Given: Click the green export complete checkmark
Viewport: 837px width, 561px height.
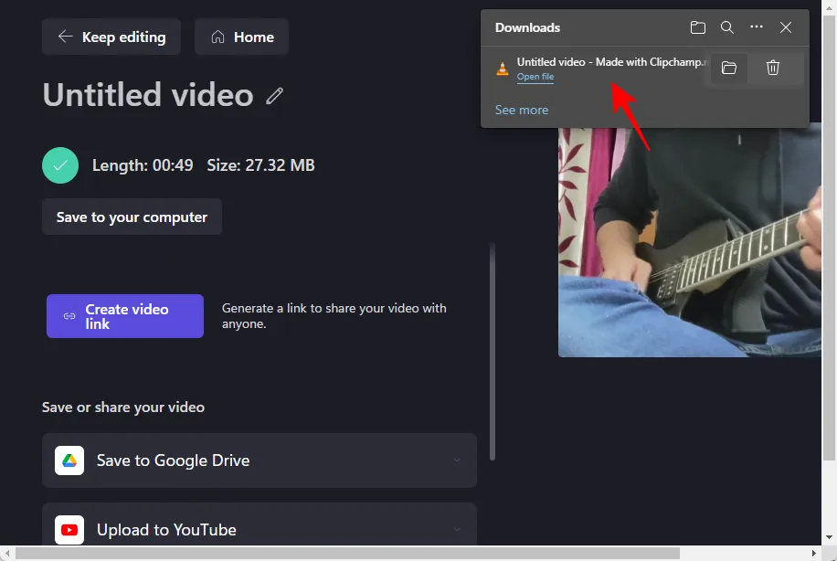Looking at the screenshot, I should [x=60, y=165].
